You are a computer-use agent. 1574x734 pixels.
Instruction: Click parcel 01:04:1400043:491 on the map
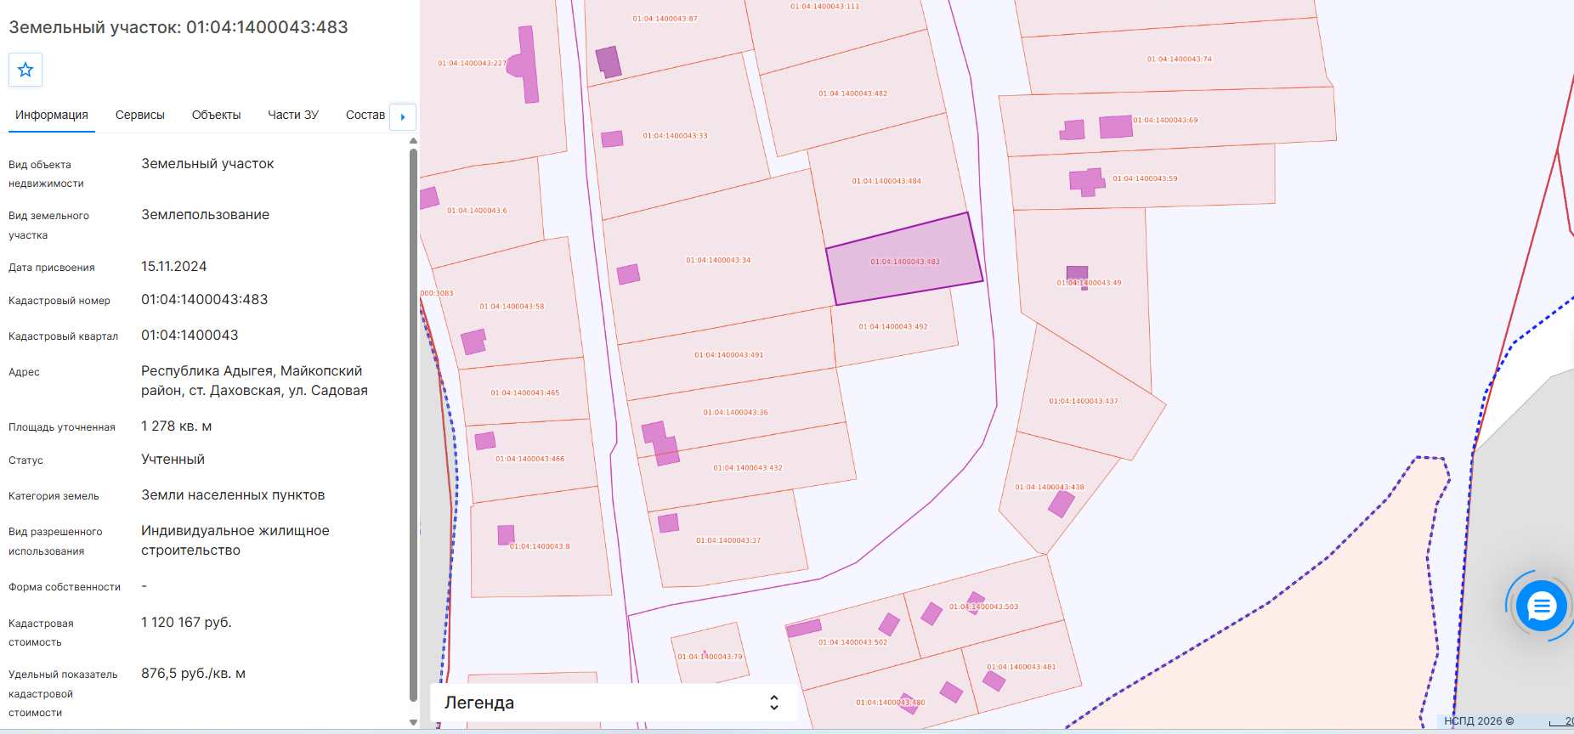tap(728, 355)
